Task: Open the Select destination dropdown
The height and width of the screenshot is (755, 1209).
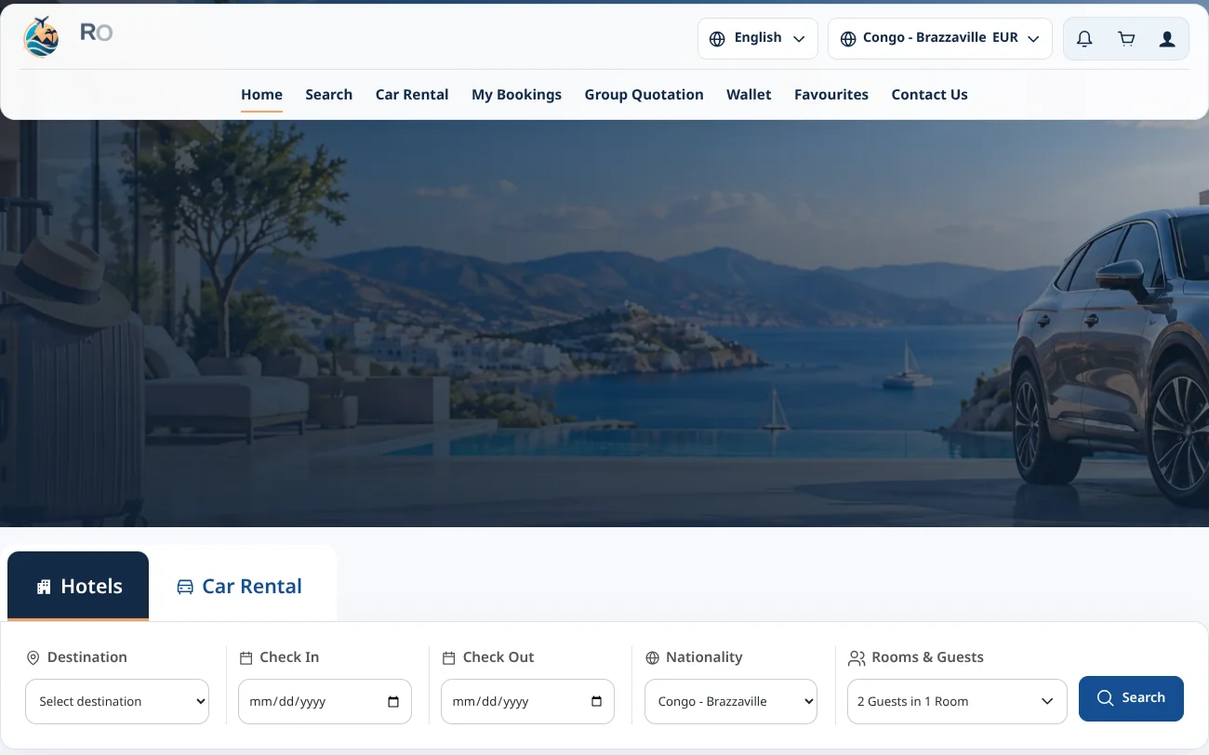Action: 117,701
